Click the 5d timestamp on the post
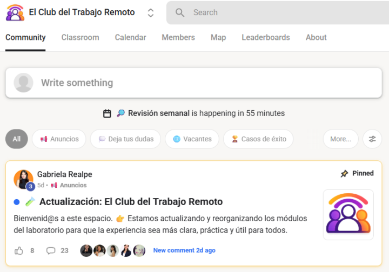This screenshot has height=272, width=389. pyautogui.click(x=41, y=185)
